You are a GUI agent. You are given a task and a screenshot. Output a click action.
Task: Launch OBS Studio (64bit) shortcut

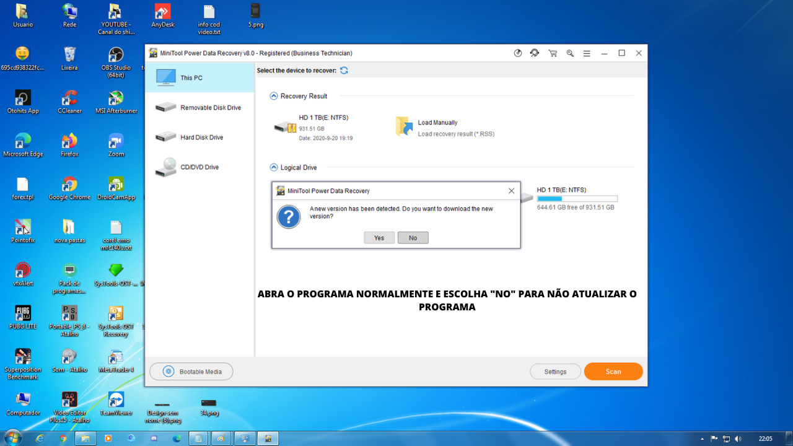[x=116, y=62]
